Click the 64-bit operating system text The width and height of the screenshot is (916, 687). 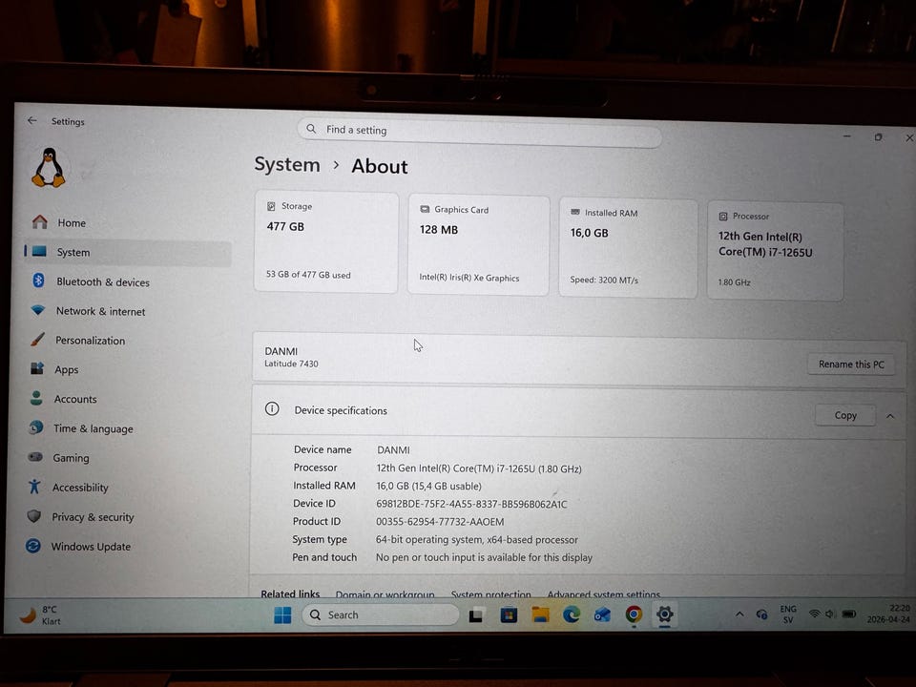click(x=477, y=540)
